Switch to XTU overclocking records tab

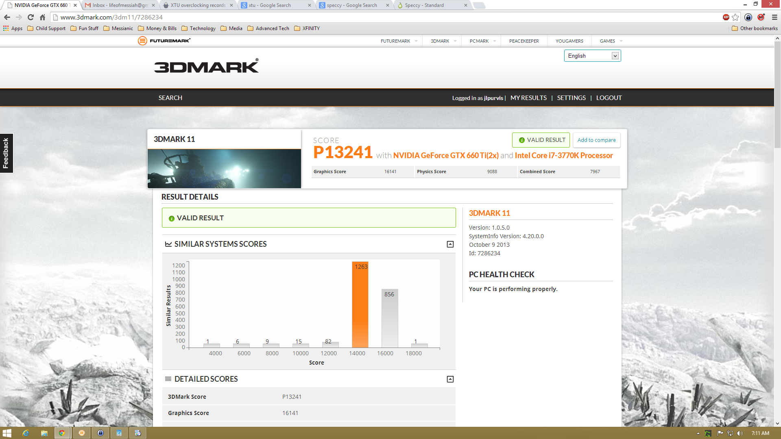(198, 5)
